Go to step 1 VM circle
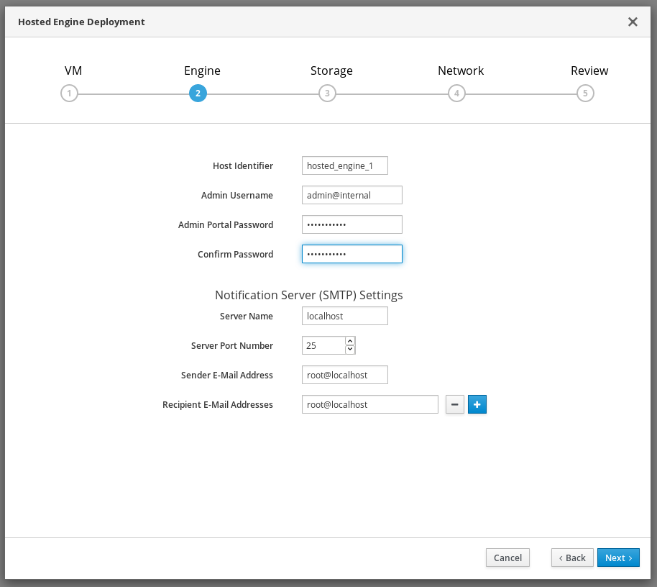Screen dimensions: 657x587 [69, 94]
